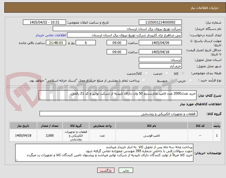Select the کالا/خدمت radio button

point(146,73)
